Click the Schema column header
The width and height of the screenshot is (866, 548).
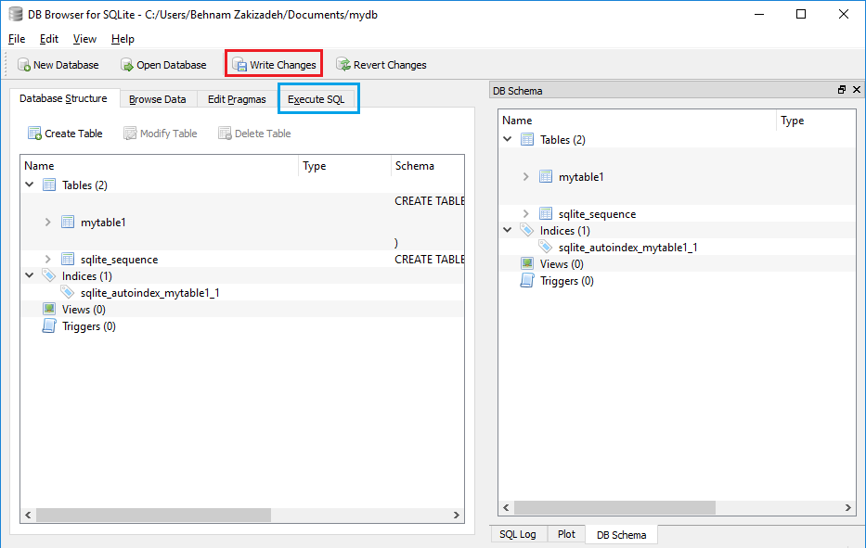click(x=428, y=166)
